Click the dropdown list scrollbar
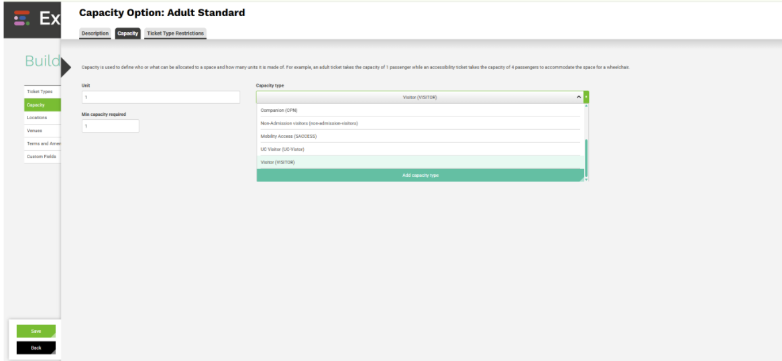Image resolution: width=782 pixels, height=361 pixels. 586,158
